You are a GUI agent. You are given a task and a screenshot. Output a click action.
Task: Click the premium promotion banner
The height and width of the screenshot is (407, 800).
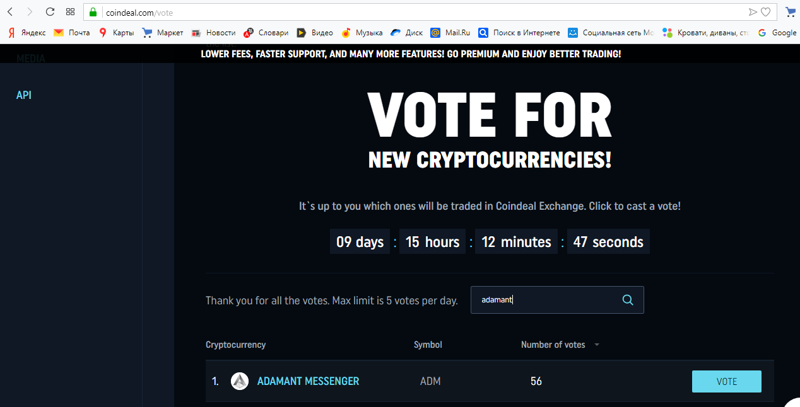coord(411,54)
